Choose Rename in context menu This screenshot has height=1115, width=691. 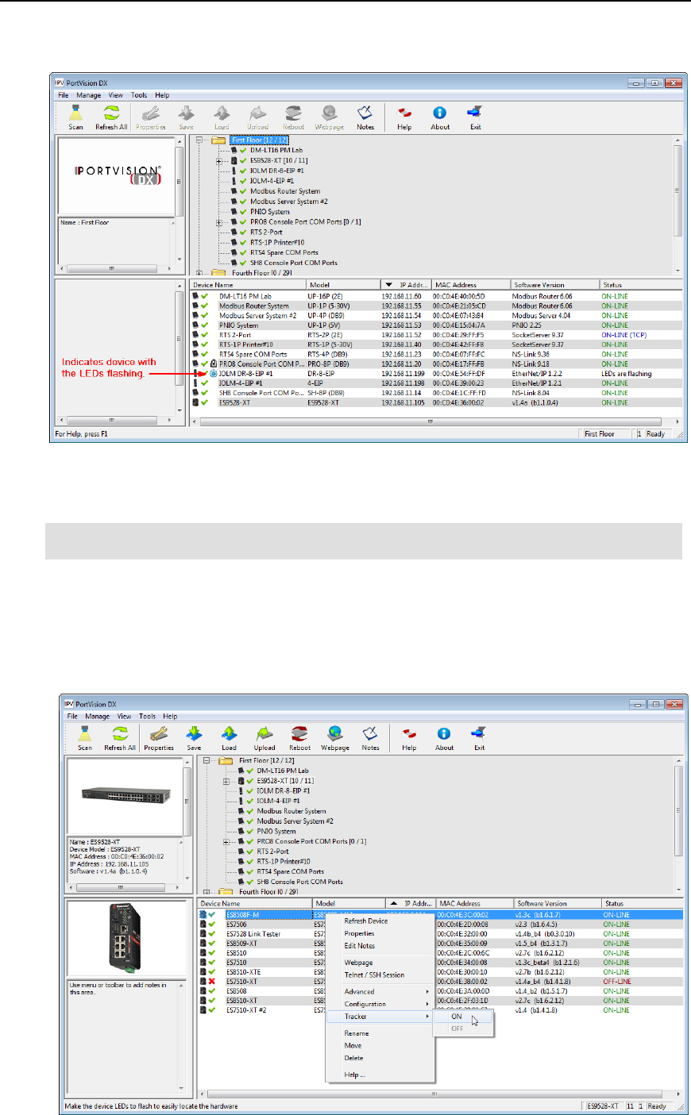point(380,1033)
